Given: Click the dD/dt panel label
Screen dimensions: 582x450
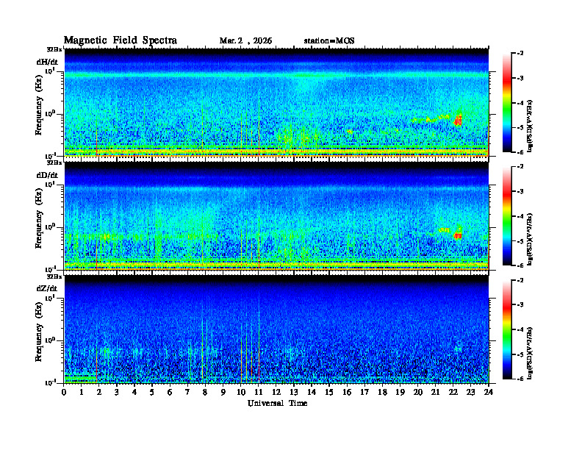Looking at the screenshot, I should [x=47, y=175].
